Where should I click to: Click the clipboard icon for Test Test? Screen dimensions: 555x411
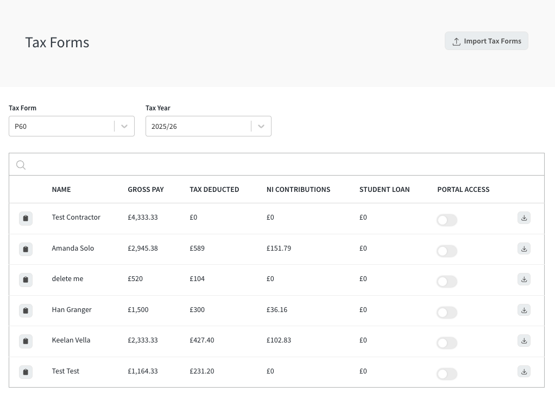point(26,372)
